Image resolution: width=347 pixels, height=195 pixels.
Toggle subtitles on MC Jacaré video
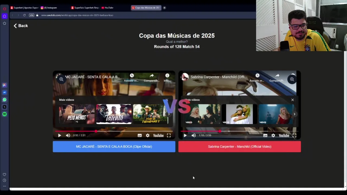pos(140,135)
